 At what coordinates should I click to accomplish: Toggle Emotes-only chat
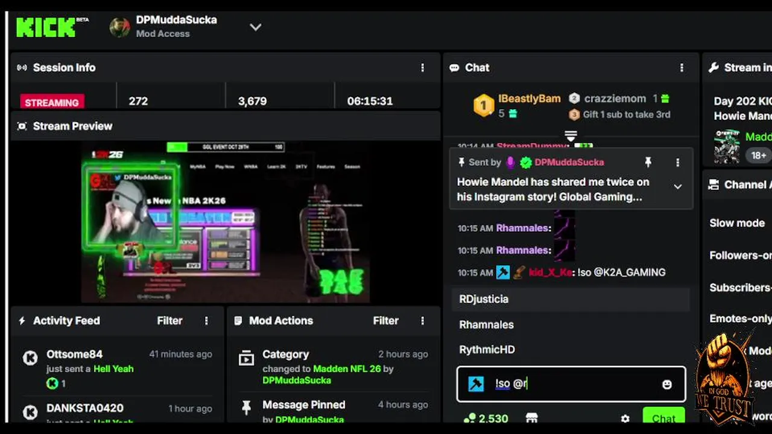741,319
